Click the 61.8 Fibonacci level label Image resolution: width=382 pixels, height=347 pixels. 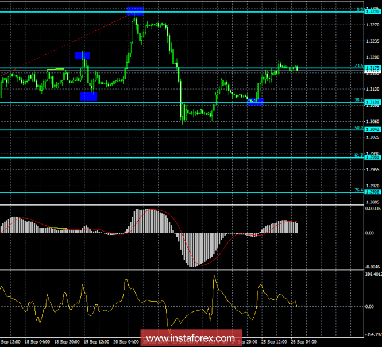click(x=358, y=156)
